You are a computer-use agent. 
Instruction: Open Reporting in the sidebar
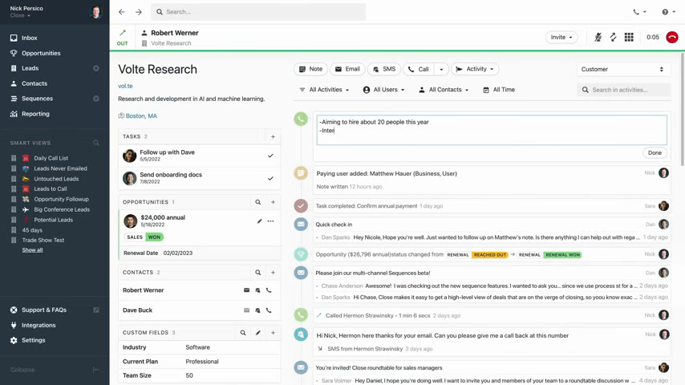(x=35, y=114)
